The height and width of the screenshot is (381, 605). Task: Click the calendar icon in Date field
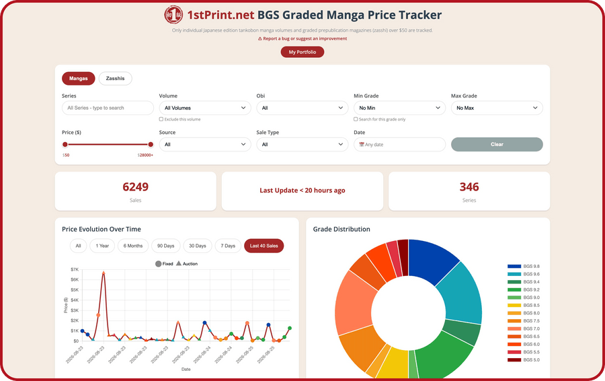362,145
